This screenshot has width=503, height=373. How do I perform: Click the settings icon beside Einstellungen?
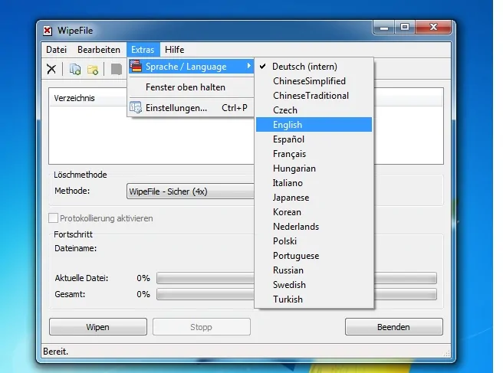click(x=136, y=107)
